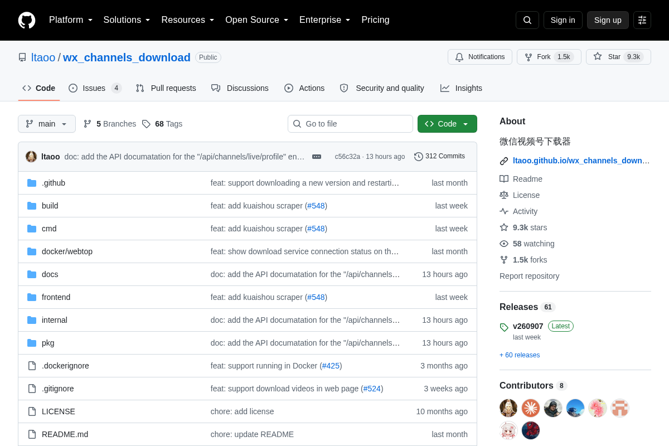The height and width of the screenshot is (446, 669).
Task: Open the Insights tab
Action: [x=461, y=88]
